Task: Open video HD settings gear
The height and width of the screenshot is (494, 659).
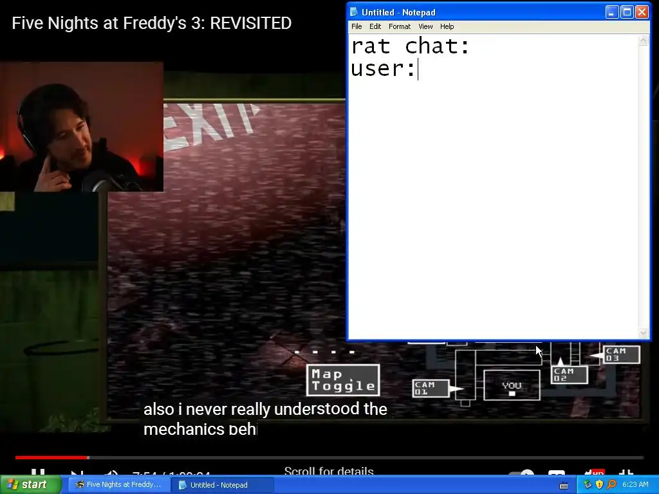Action: (594, 472)
